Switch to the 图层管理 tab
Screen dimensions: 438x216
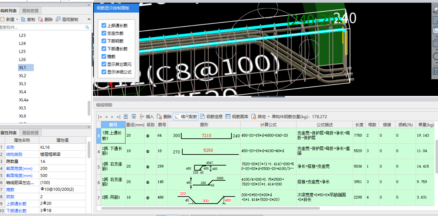coord(30,133)
